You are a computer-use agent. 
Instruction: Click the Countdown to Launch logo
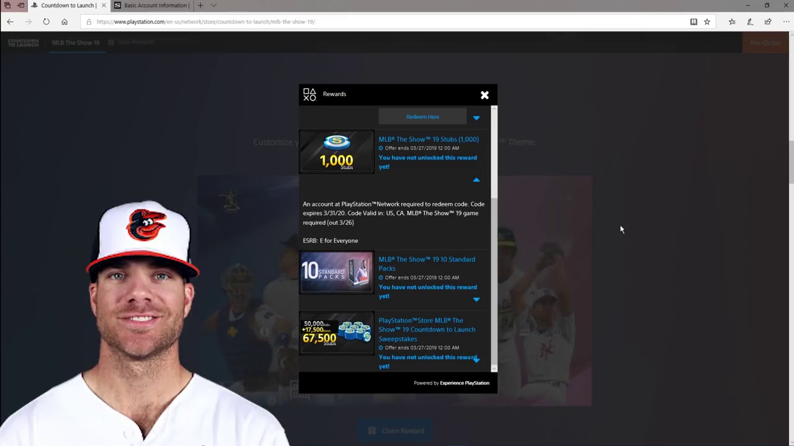(x=23, y=43)
